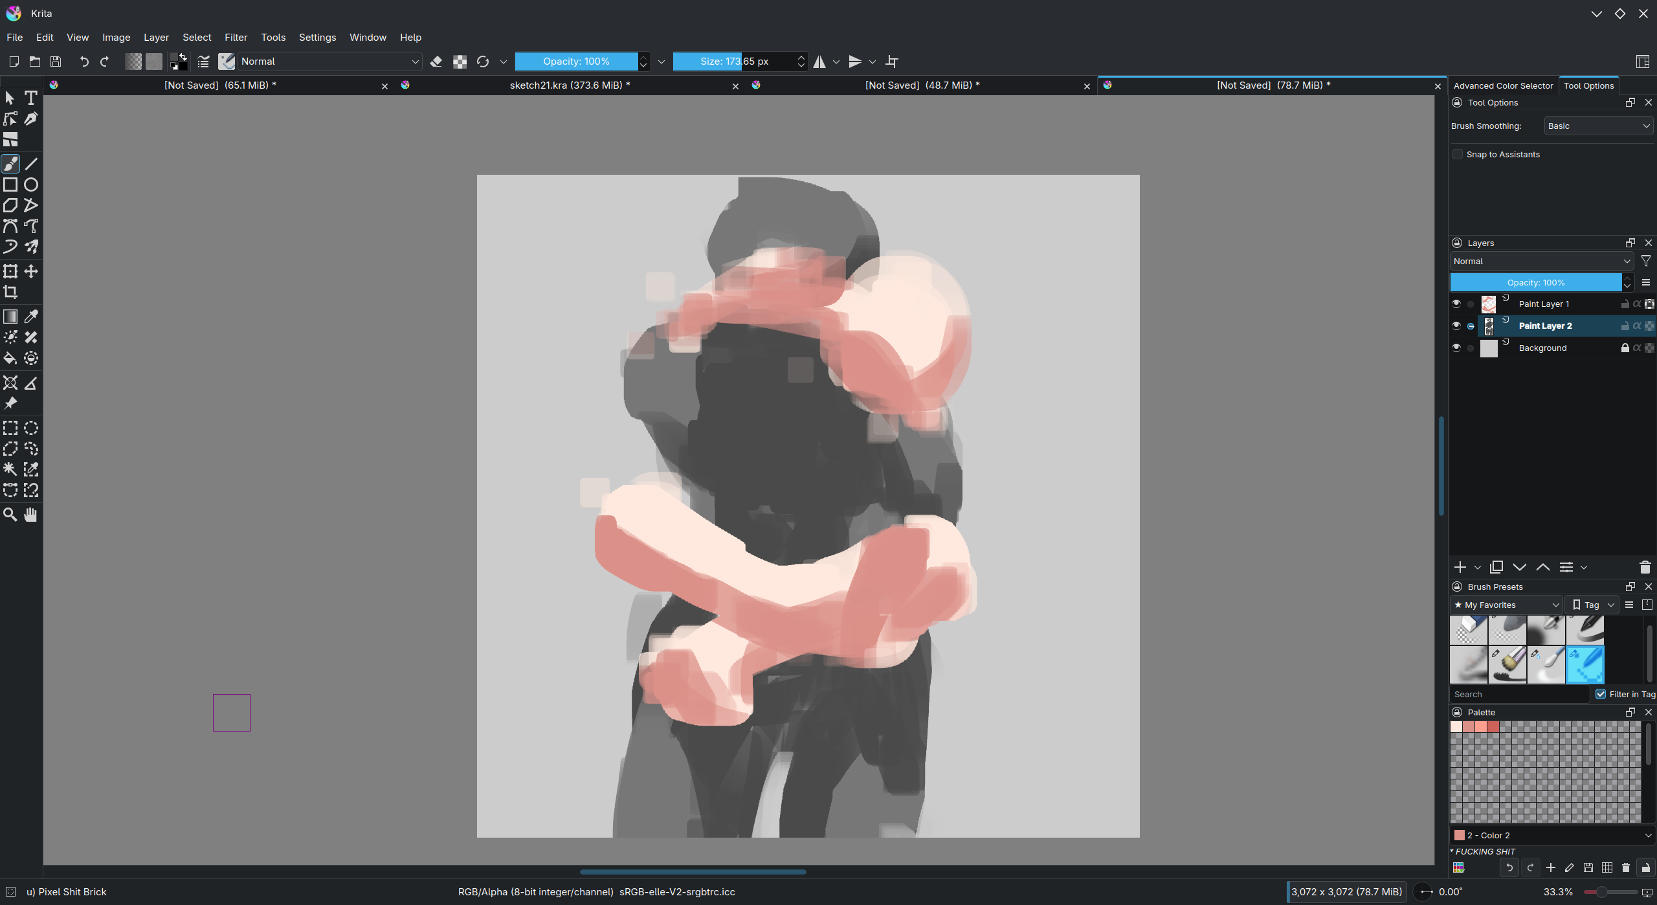1657x905 pixels.
Task: Select the Text tool in toolbox
Action: [30, 98]
